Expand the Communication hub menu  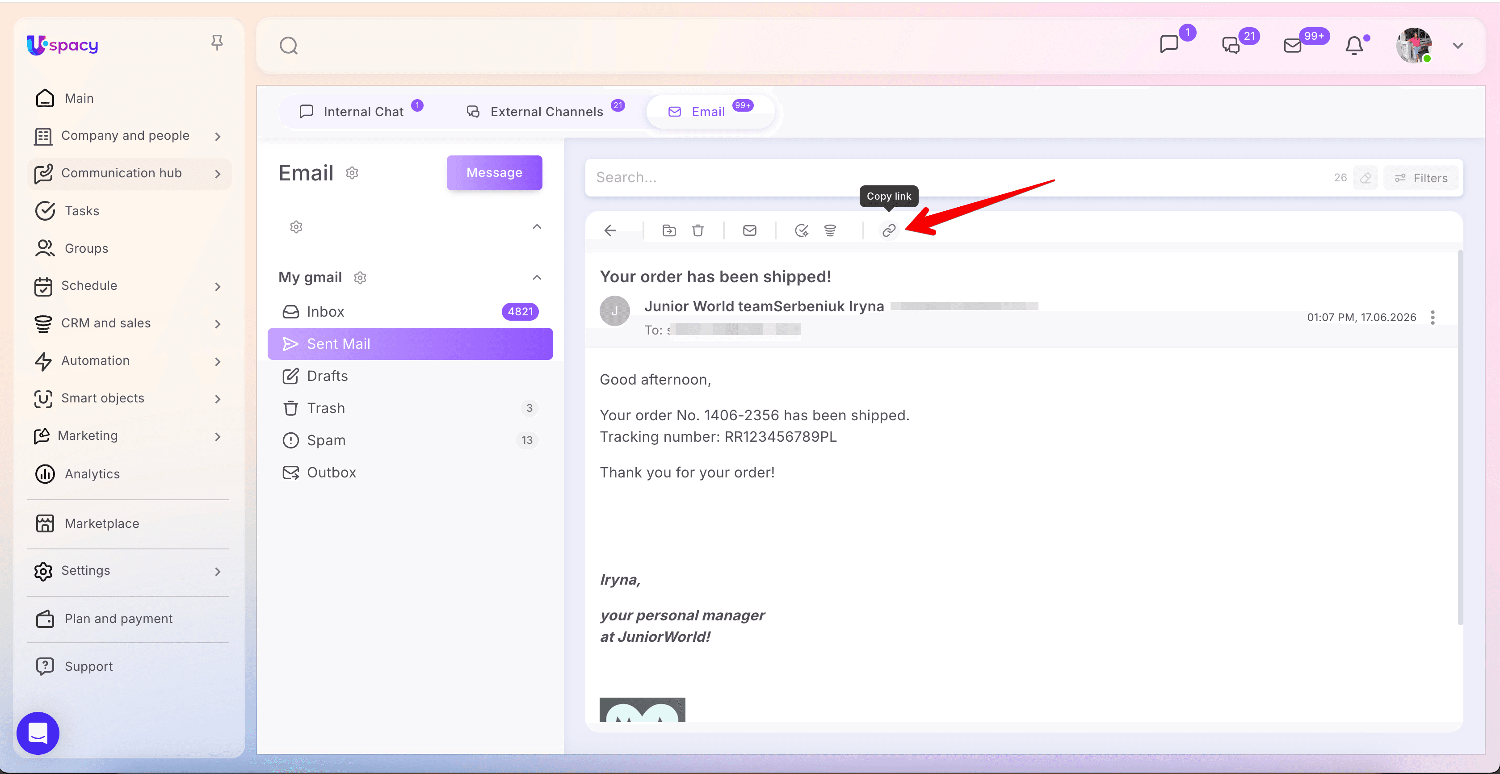tap(129, 173)
